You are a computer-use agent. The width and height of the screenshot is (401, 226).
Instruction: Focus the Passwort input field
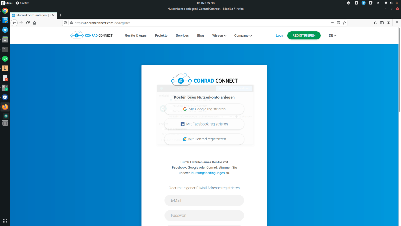click(x=204, y=216)
